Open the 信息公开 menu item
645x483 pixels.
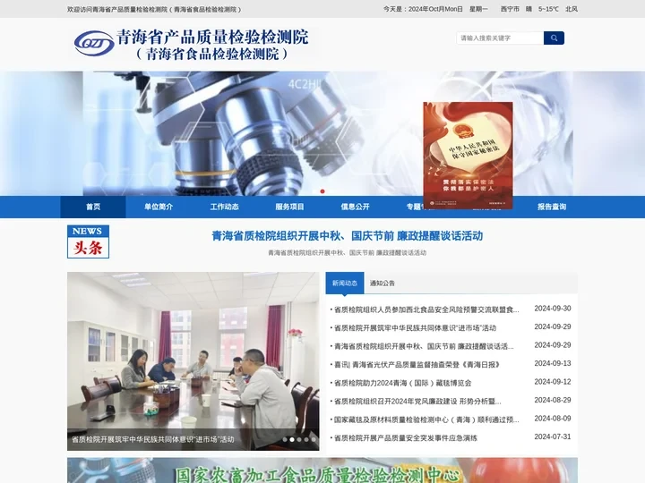[355, 207]
